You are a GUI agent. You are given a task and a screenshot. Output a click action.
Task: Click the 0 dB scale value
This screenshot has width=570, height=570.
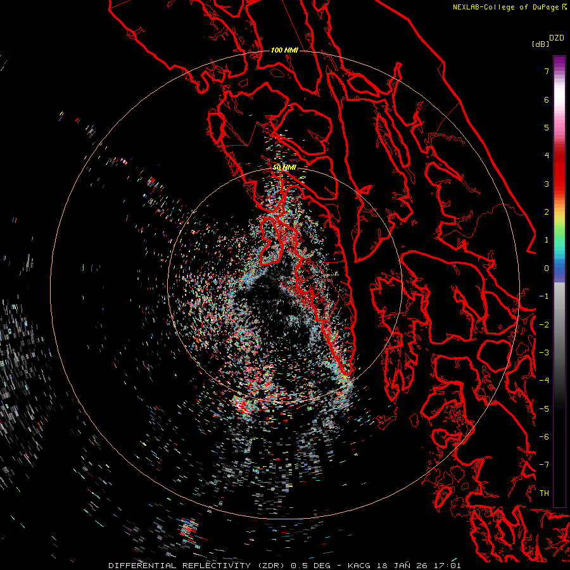[547, 269]
